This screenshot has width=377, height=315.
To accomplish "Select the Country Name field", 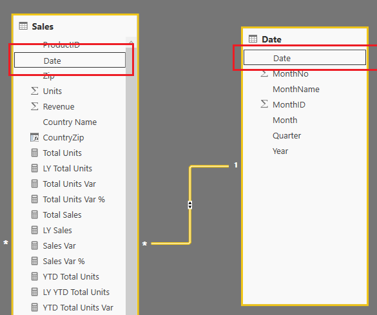I will coord(70,122).
